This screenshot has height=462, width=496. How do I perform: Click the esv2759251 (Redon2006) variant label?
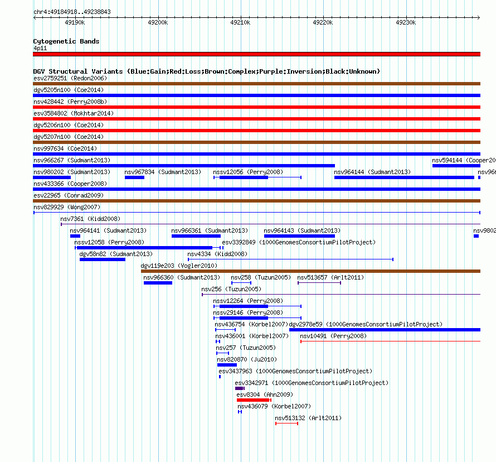tap(70, 78)
